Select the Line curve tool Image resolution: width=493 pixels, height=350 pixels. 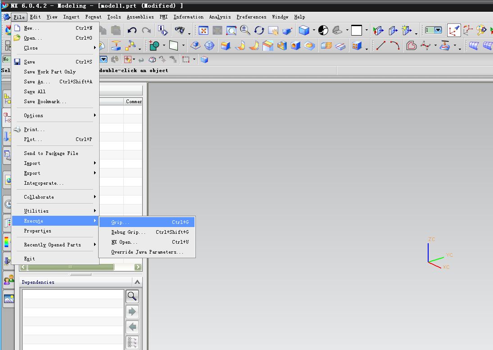click(381, 46)
